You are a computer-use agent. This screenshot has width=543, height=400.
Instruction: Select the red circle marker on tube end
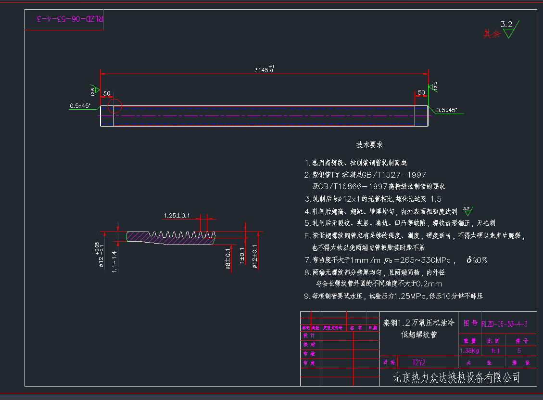pyautogui.click(x=115, y=106)
